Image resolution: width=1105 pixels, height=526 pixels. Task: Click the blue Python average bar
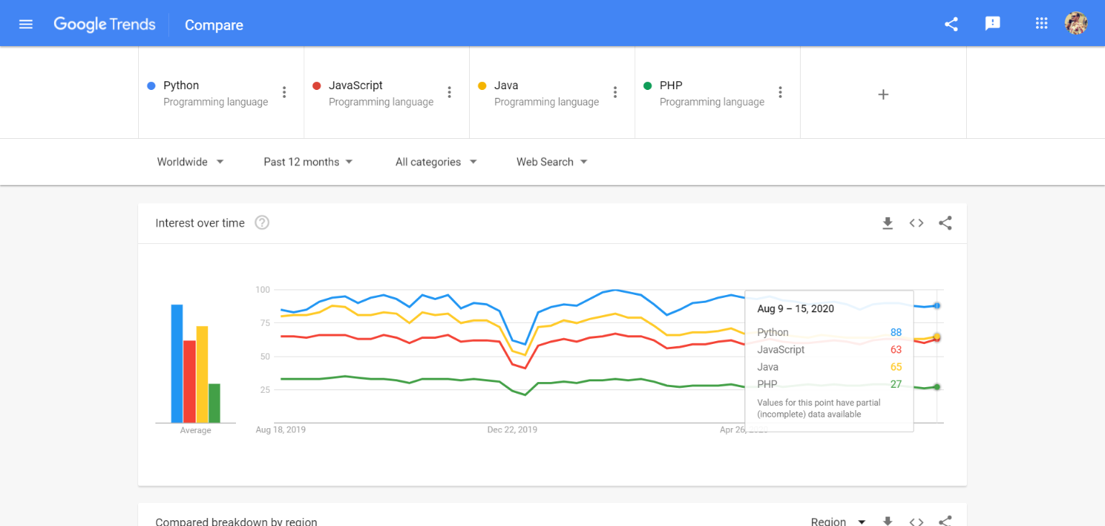click(177, 363)
